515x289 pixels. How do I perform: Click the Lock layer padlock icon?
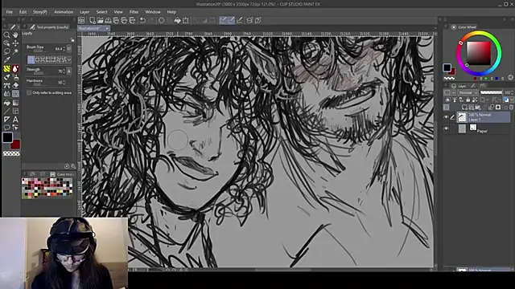pyautogui.click(x=468, y=100)
